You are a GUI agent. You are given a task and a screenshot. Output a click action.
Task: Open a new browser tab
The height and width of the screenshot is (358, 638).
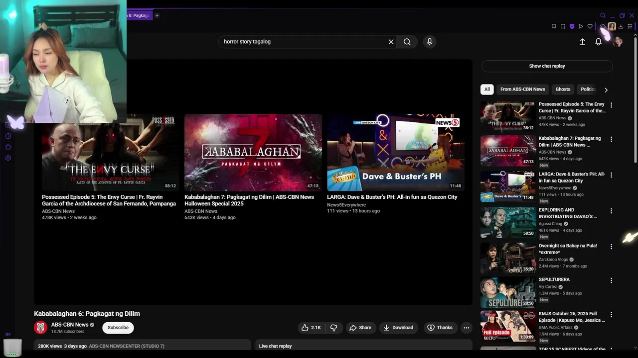click(x=157, y=15)
